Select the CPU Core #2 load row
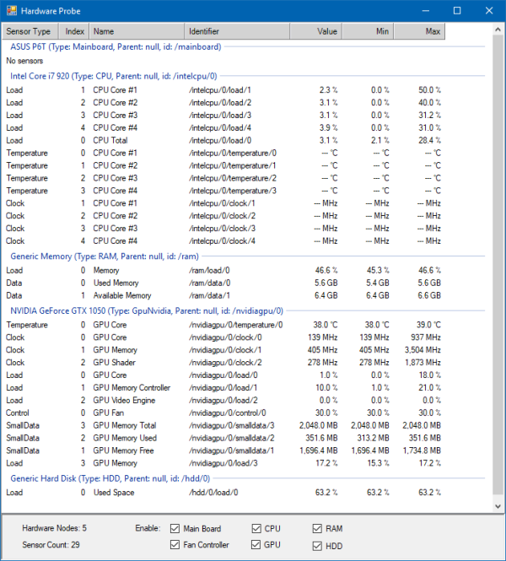 pyautogui.click(x=223, y=103)
